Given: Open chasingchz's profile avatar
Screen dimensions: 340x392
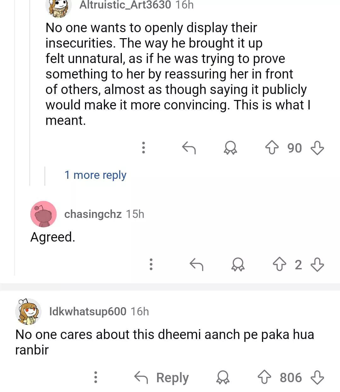Looking at the screenshot, I should [x=43, y=214].
